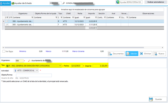Open filter funnel for Aval column
This screenshot has width=168, height=103.
tap(120, 17)
